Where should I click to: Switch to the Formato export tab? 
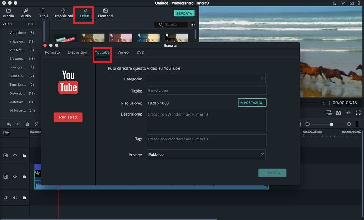(x=52, y=52)
